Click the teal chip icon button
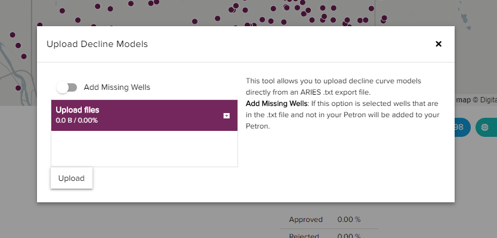The height and width of the screenshot is (238, 497). (485, 127)
